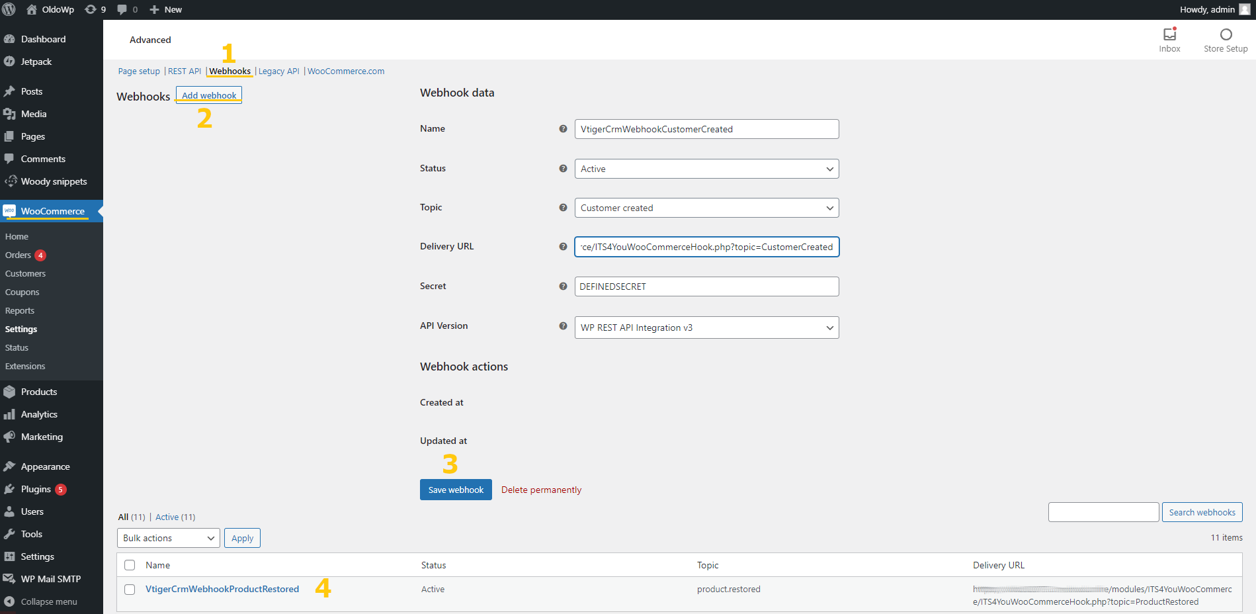Image resolution: width=1256 pixels, height=614 pixels.
Task: Tick checkbox for VtigerCrmWebhookProductRestored row
Action: (x=130, y=590)
